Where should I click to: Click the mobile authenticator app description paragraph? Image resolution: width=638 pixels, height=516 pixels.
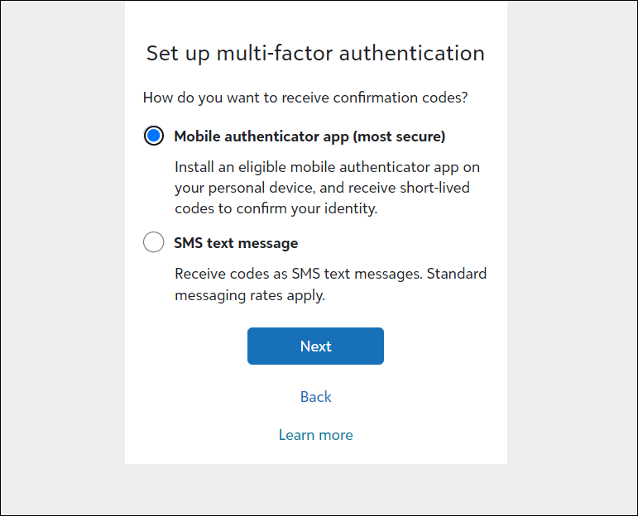pos(327,188)
